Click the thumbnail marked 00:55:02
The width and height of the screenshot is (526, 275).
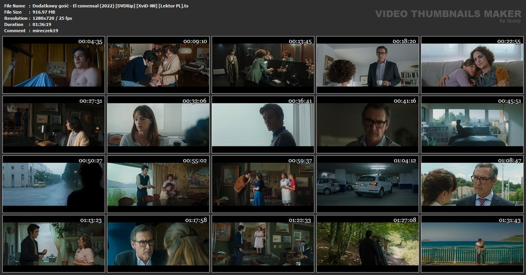[158, 184]
